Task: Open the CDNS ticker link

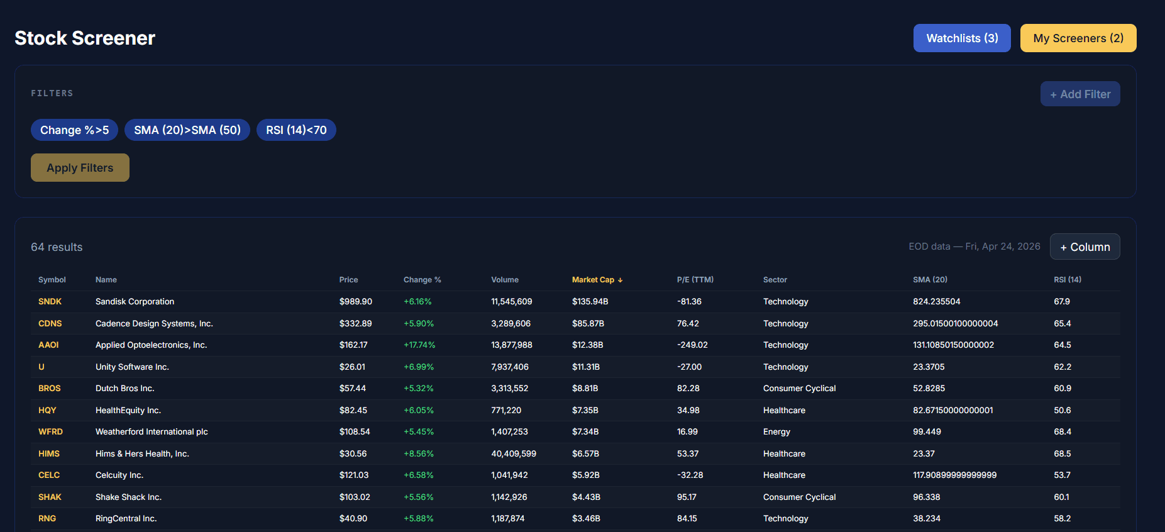Action: tap(50, 324)
